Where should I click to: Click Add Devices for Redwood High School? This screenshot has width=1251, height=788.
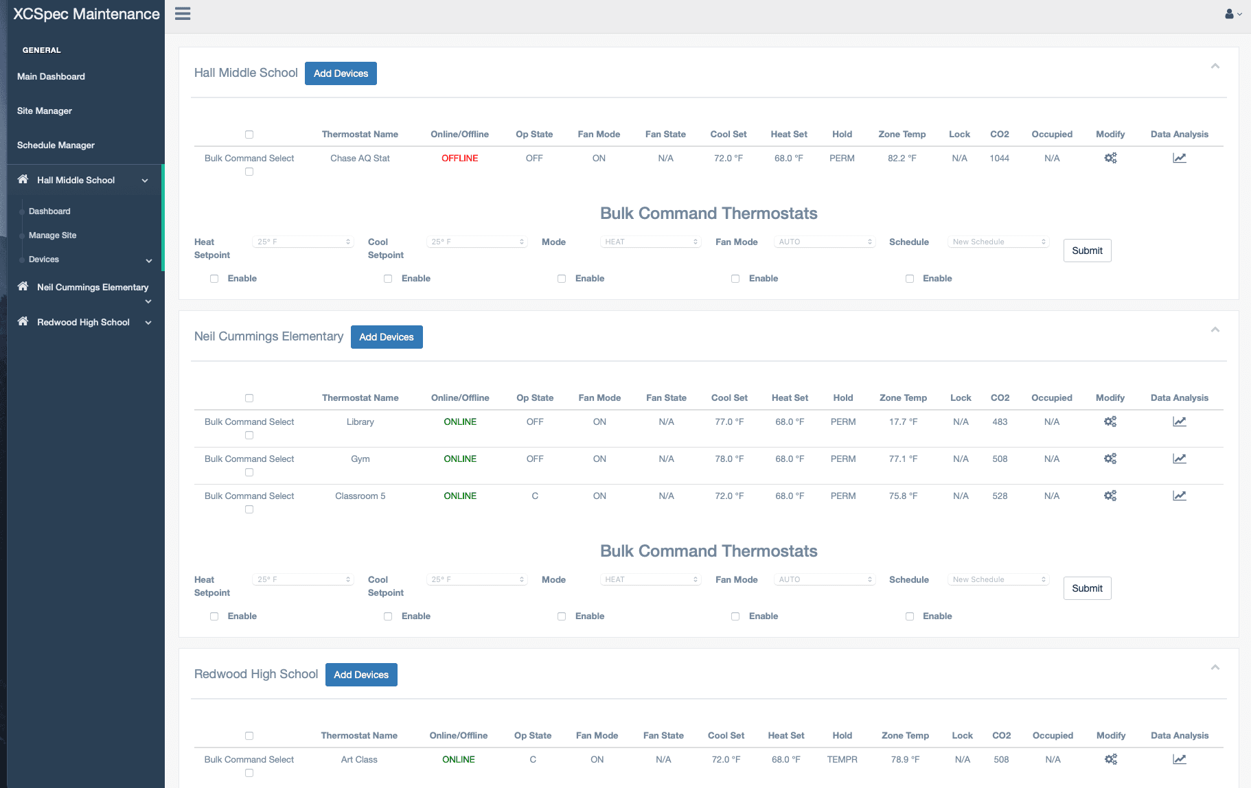(x=361, y=675)
